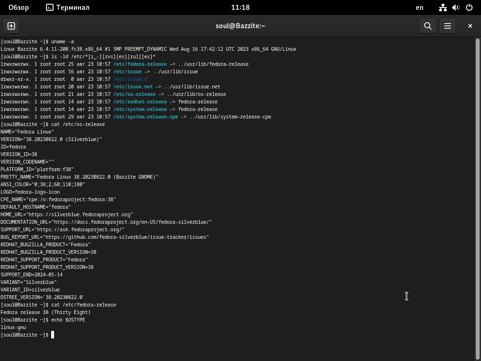Click the BUG_REPORT_URL github line
The image size is (481, 361).
pyautogui.click(x=105, y=237)
